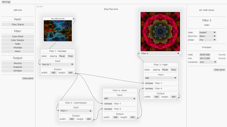Image resolution: width=227 pixels, height=127 pixels.
Task: Open the class dropdown showing looped
Action: coord(207,32)
